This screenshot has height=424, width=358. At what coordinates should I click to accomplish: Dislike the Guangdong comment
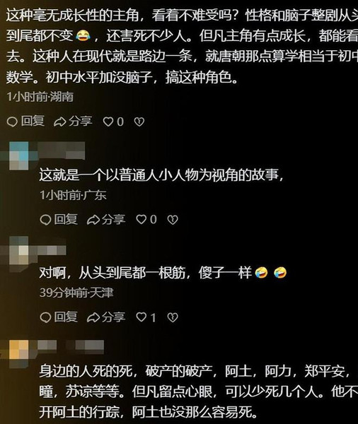[173, 220]
